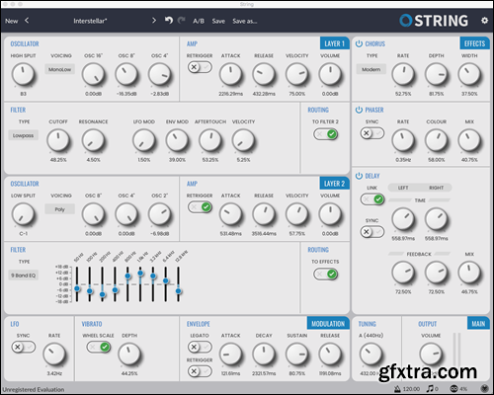This screenshot has width=494, height=395.
Task: Click the Output Volume knob
Action: [x=431, y=355]
